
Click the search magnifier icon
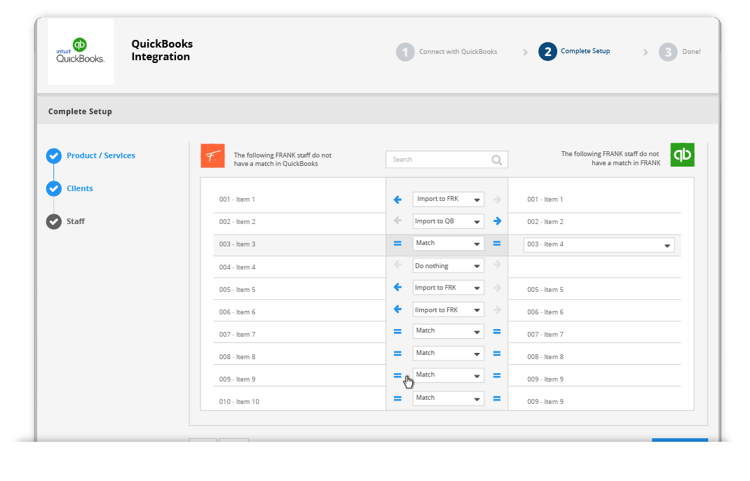coord(496,160)
